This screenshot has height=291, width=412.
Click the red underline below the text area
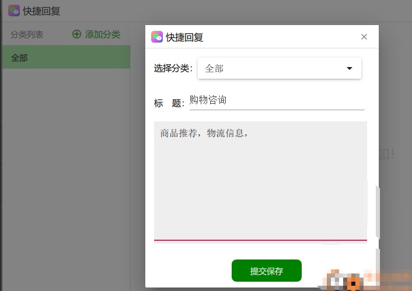[x=260, y=240]
